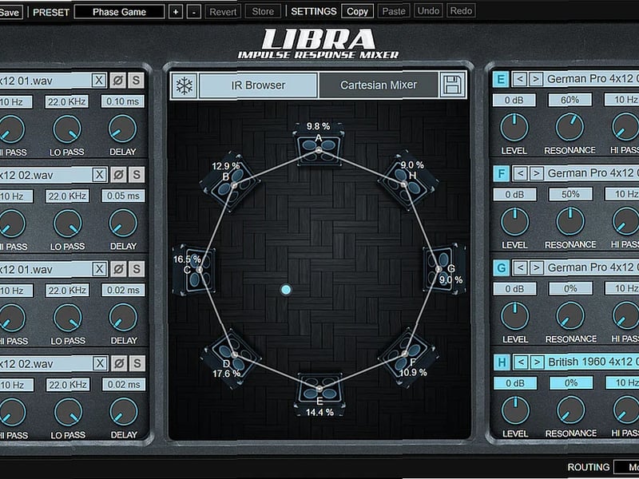The width and height of the screenshot is (639, 479).
Task: Click the Copy settings button
Action: [x=357, y=11]
